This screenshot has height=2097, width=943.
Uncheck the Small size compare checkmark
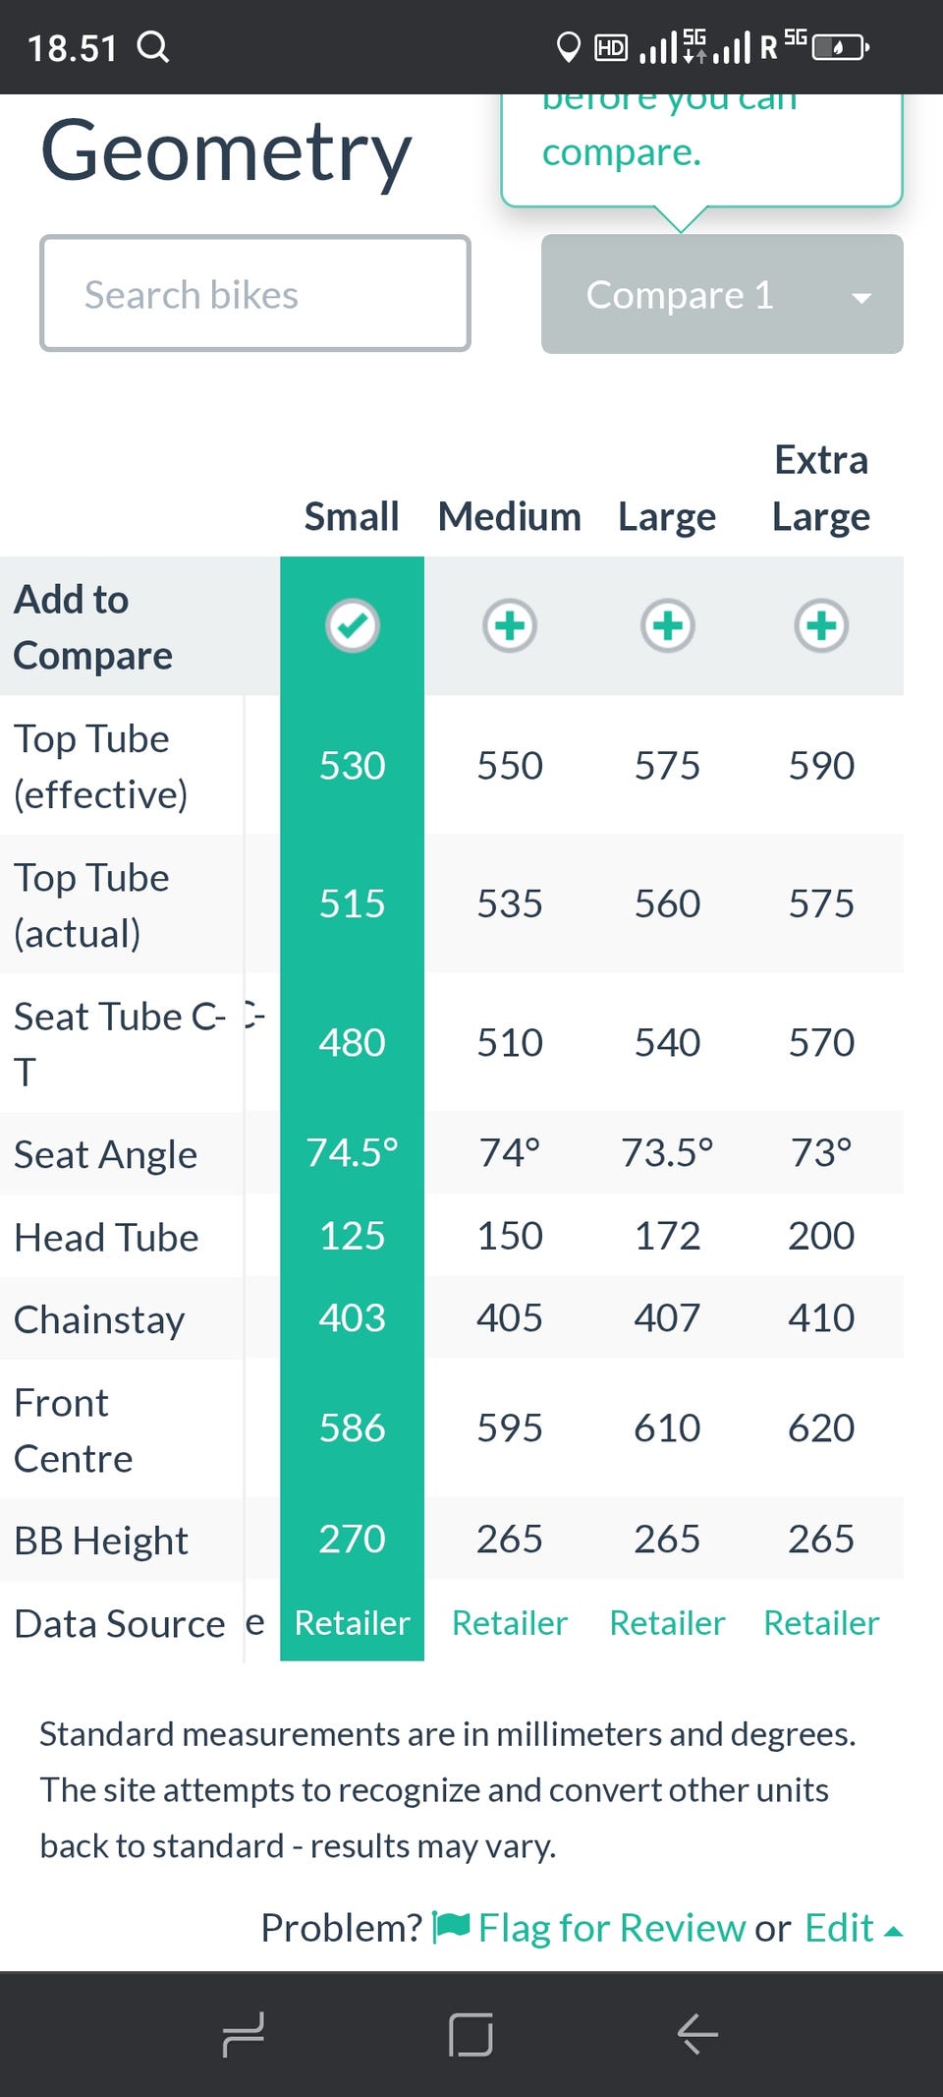(x=352, y=625)
